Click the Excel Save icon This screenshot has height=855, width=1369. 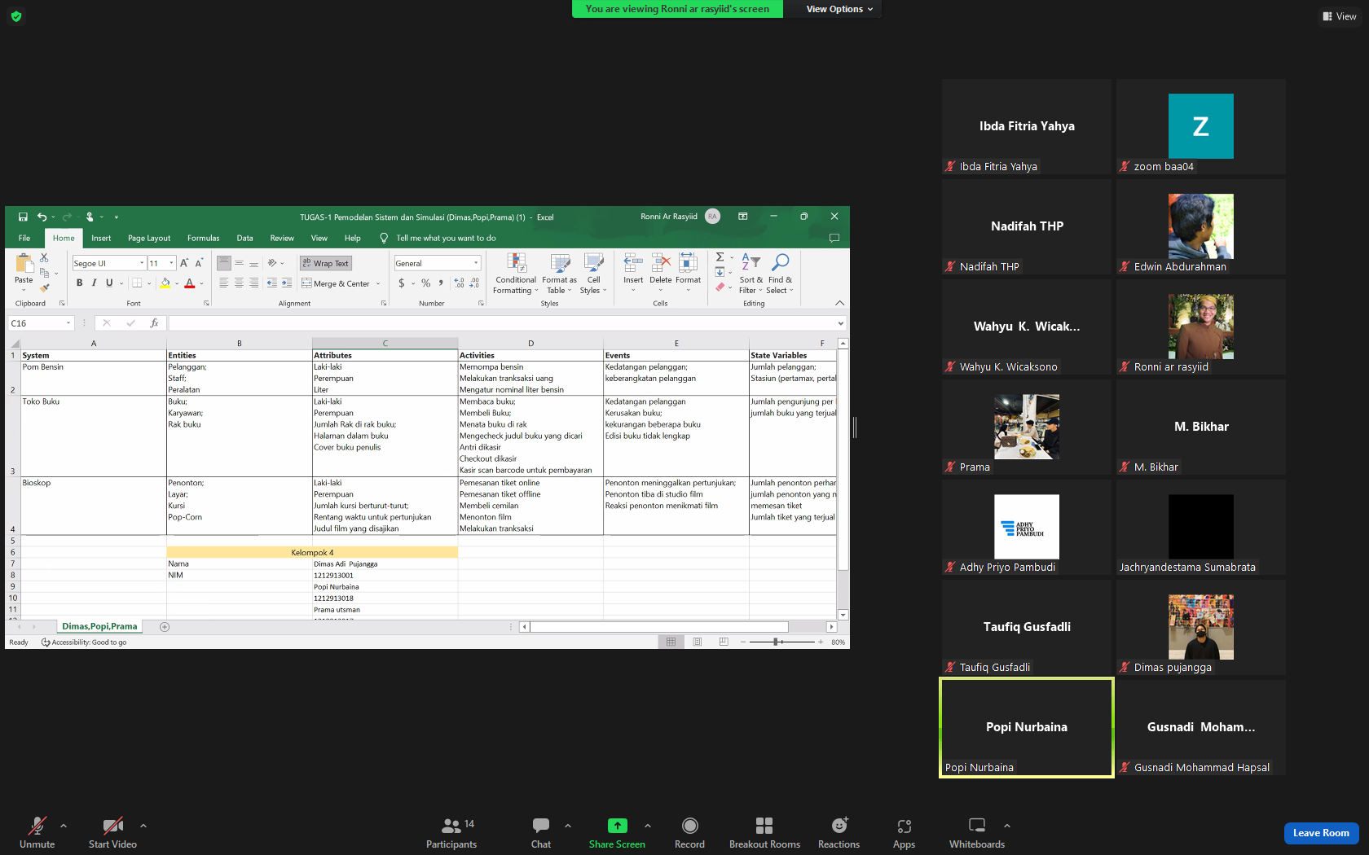tap(23, 217)
